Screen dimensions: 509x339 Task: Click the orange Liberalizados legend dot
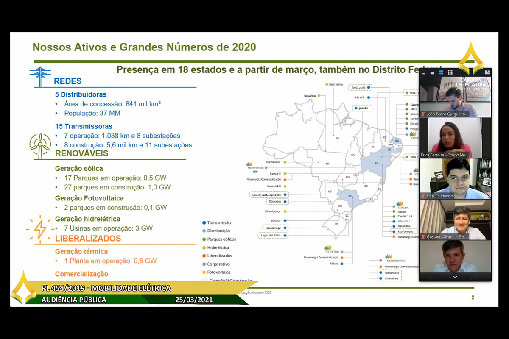(204, 256)
